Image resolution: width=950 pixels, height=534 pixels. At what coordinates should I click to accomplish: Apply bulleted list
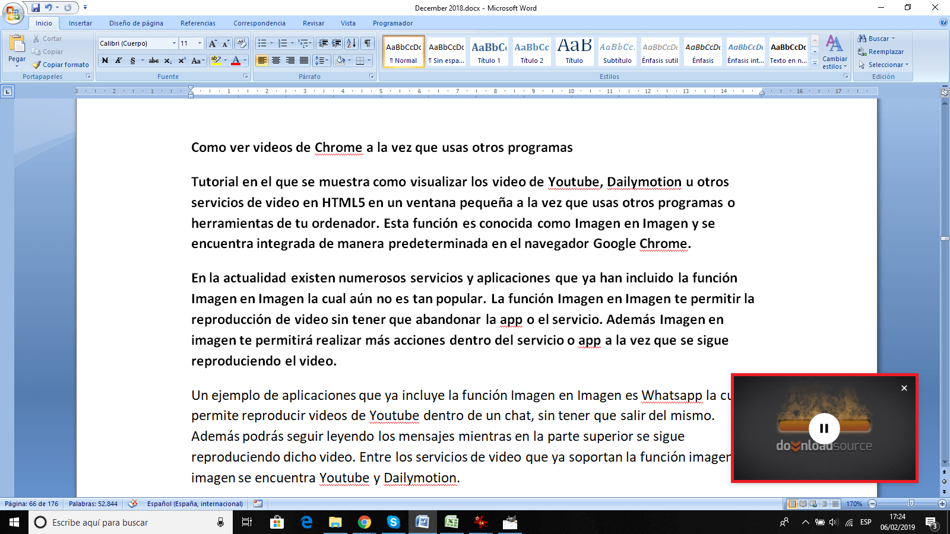(262, 43)
